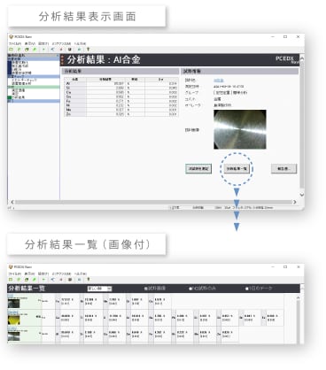Click horizontal scrollbar right arrow in upper window

[x=294, y=202]
